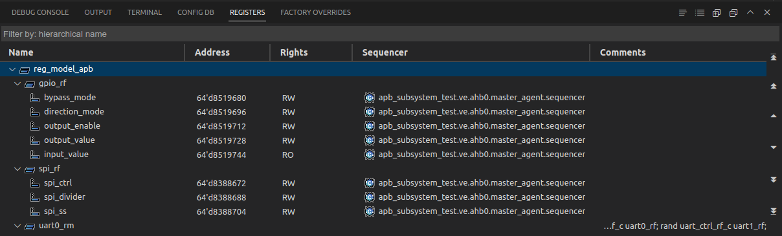Open the FACTORY OVERRIDES tab
The height and width of the screenshot is (236, 782).
[316, 12]
